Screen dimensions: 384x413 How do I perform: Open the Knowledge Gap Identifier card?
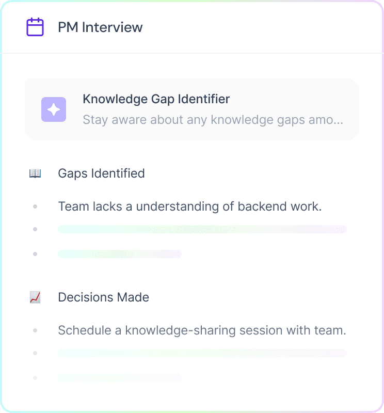pyautogui.click(x=191, y=109)
